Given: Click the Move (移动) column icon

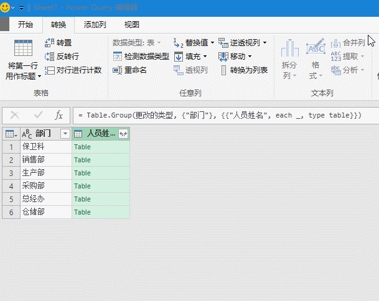Looking at the screenshot, I should (223, 57).
